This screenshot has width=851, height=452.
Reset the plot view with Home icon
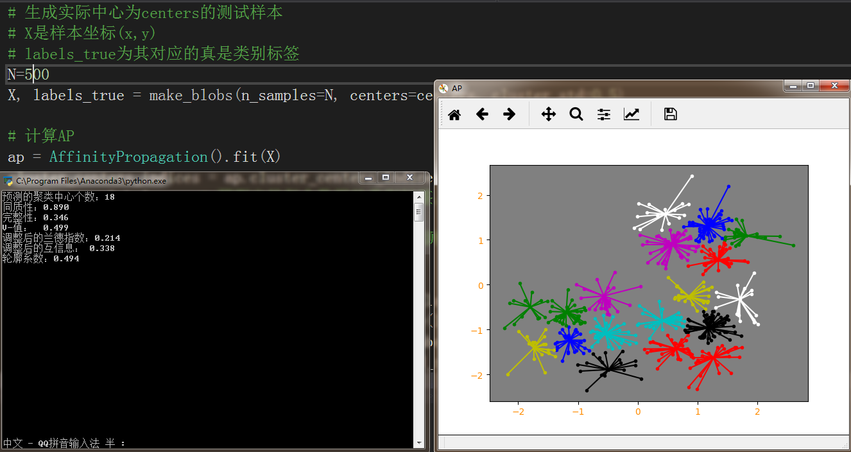[454, 114]
